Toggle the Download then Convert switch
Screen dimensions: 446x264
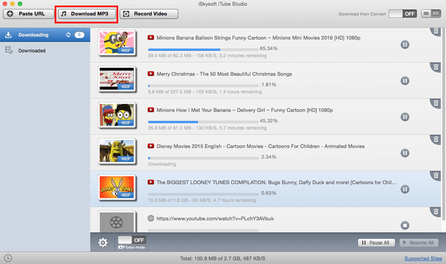point(403,13)
